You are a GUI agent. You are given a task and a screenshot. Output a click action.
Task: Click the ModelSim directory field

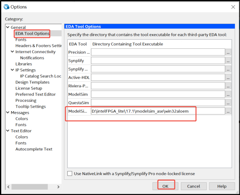pos(158,94)
